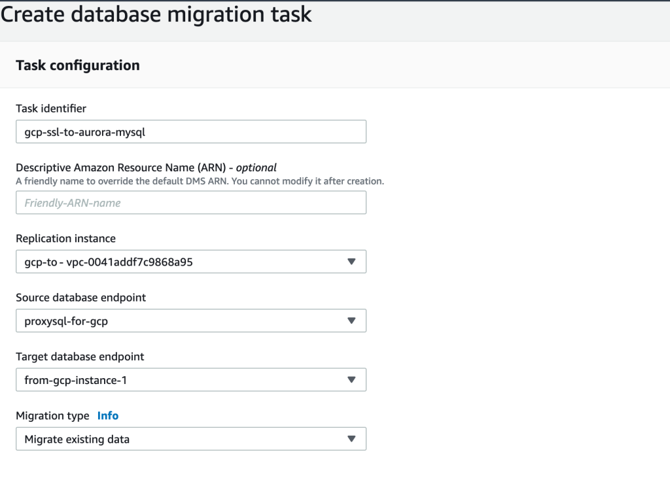Focus the Task identifier text field
Screen dimensions: 670x486
(190, 131)
